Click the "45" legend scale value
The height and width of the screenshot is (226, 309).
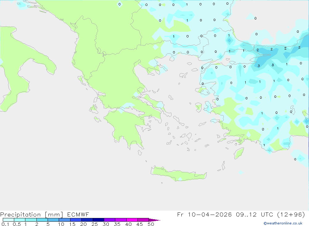tap(140, 224)
